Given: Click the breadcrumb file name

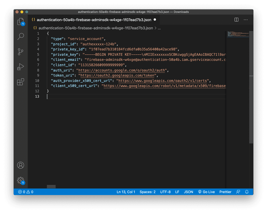Looking at the screenshot, I should (96, 28).
